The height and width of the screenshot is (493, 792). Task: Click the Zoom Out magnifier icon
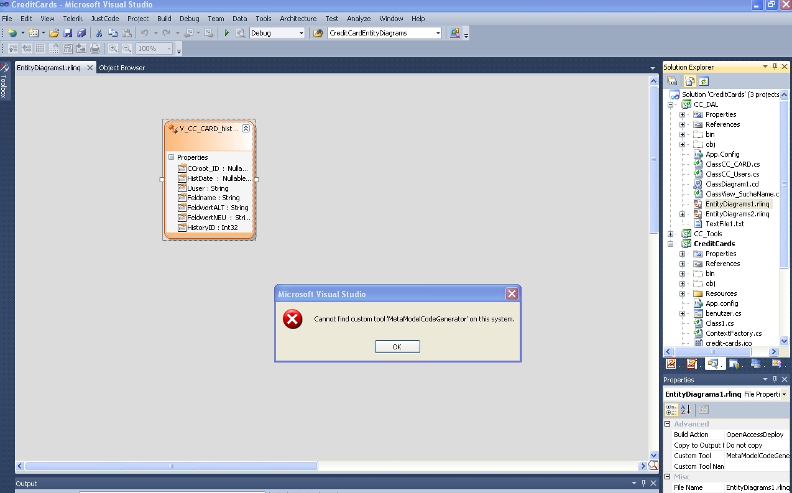pos(127,48)
